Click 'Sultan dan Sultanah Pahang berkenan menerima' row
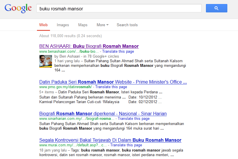Viewport: 238px width, 159px height. tap(82, 97)
